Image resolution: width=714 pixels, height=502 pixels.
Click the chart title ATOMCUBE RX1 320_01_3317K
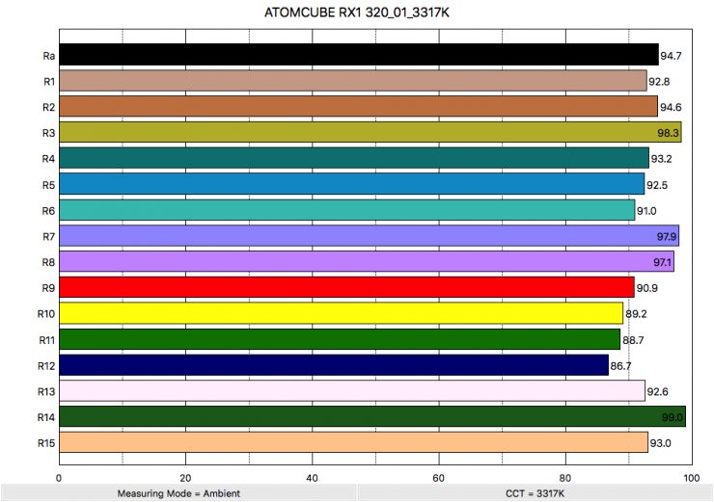pyautogui.click(x=357, y=15)
